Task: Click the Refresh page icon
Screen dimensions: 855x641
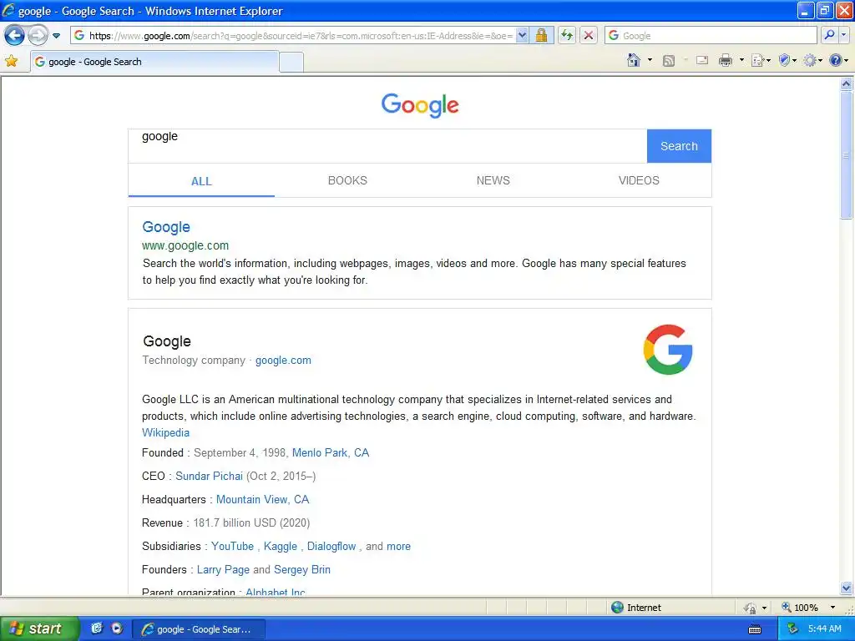Action: (x=567, y=36)
